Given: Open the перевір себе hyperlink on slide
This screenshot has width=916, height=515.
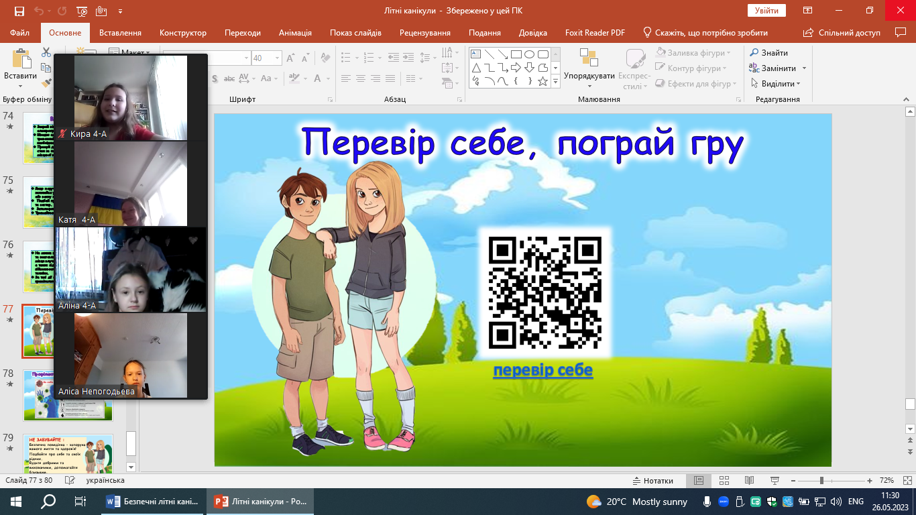Looking at the screenshot, I should 543,370.
